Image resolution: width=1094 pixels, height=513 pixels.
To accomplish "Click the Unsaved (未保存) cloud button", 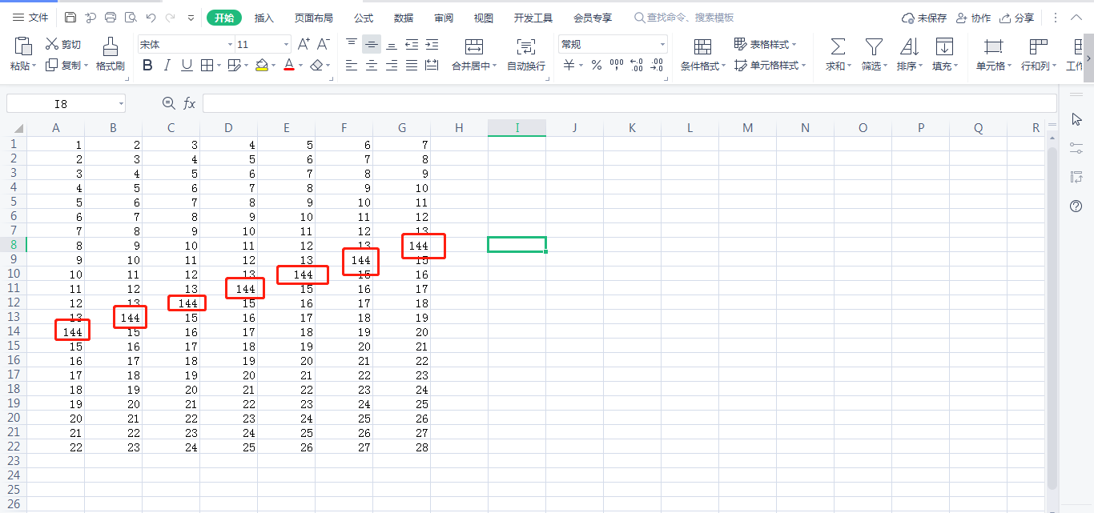I will coord(925,18).
